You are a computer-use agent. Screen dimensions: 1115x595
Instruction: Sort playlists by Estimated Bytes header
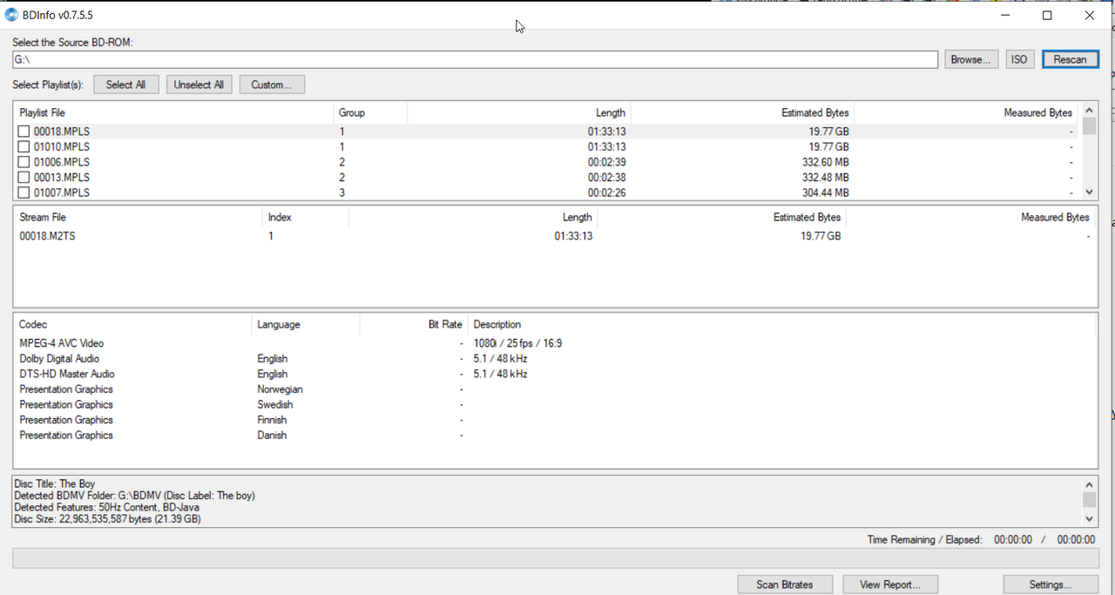[742, 112]
